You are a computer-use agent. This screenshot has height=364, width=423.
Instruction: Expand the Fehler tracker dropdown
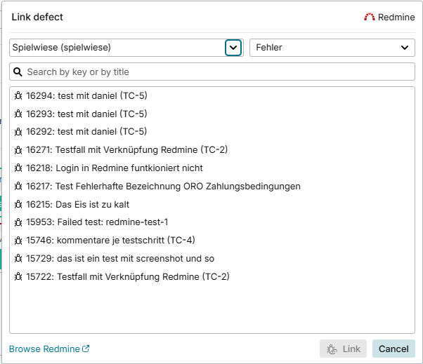click(x=332, y=48)
